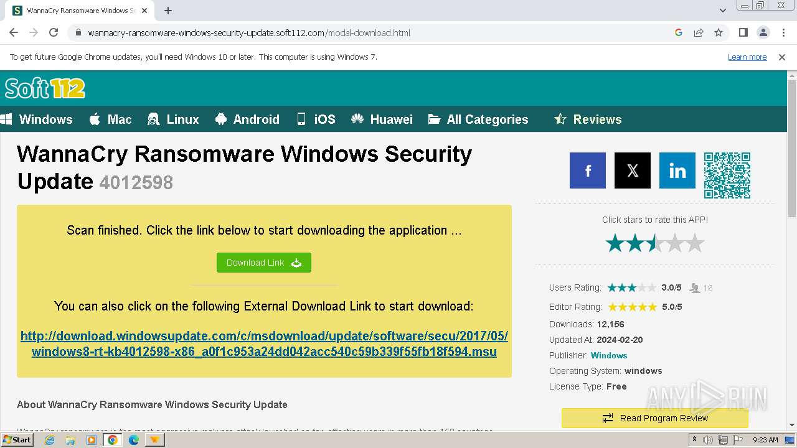Screen dimensions: 797x448
Task: Rate the app three stars
Action: pos(655,243)
